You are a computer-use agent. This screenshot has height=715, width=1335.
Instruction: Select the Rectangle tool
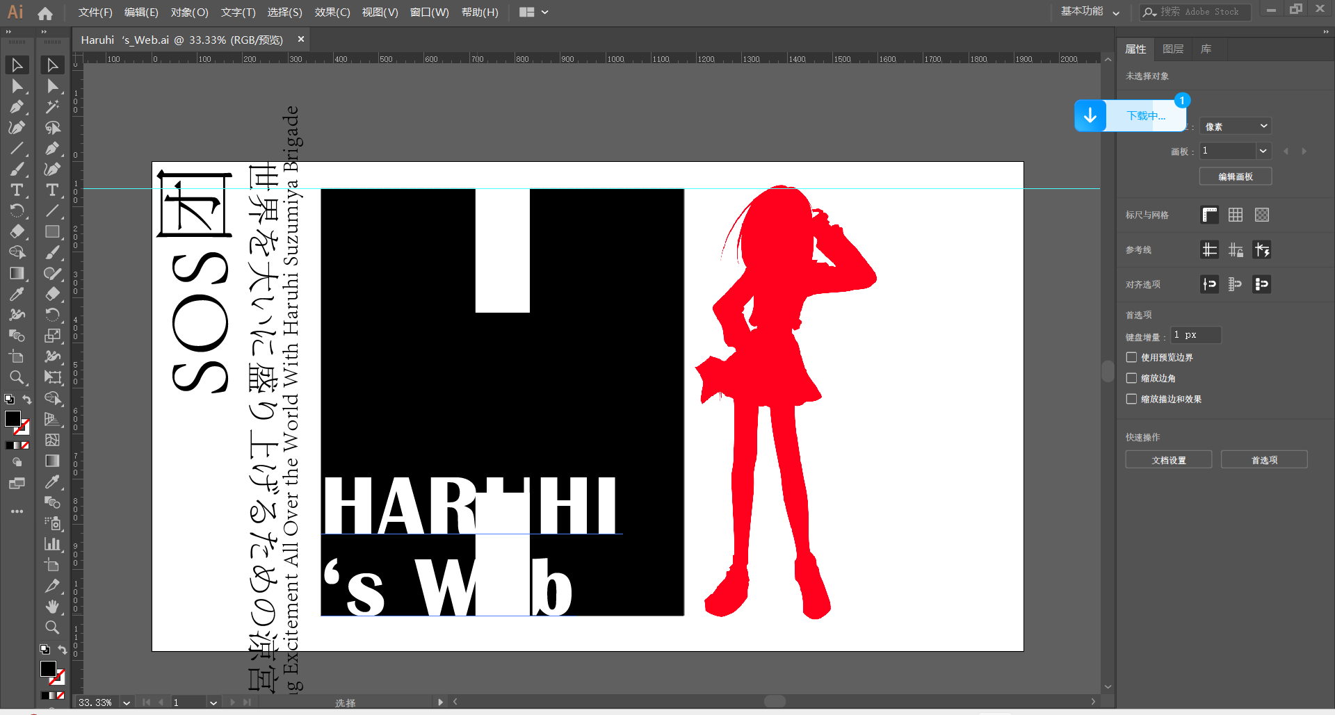click(x=52, y=232)
